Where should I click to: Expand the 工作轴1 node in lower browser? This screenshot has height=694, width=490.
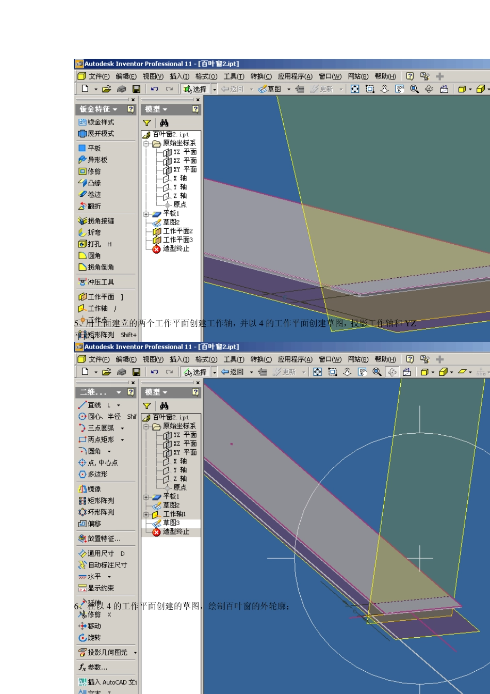tap(146, 515)
